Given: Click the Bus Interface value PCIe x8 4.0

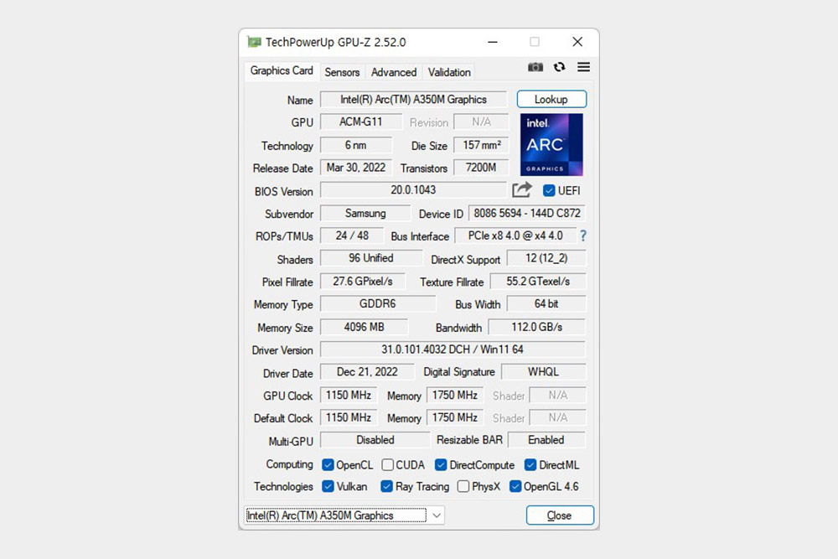Looking at the screenshot, I should (515, 236).
